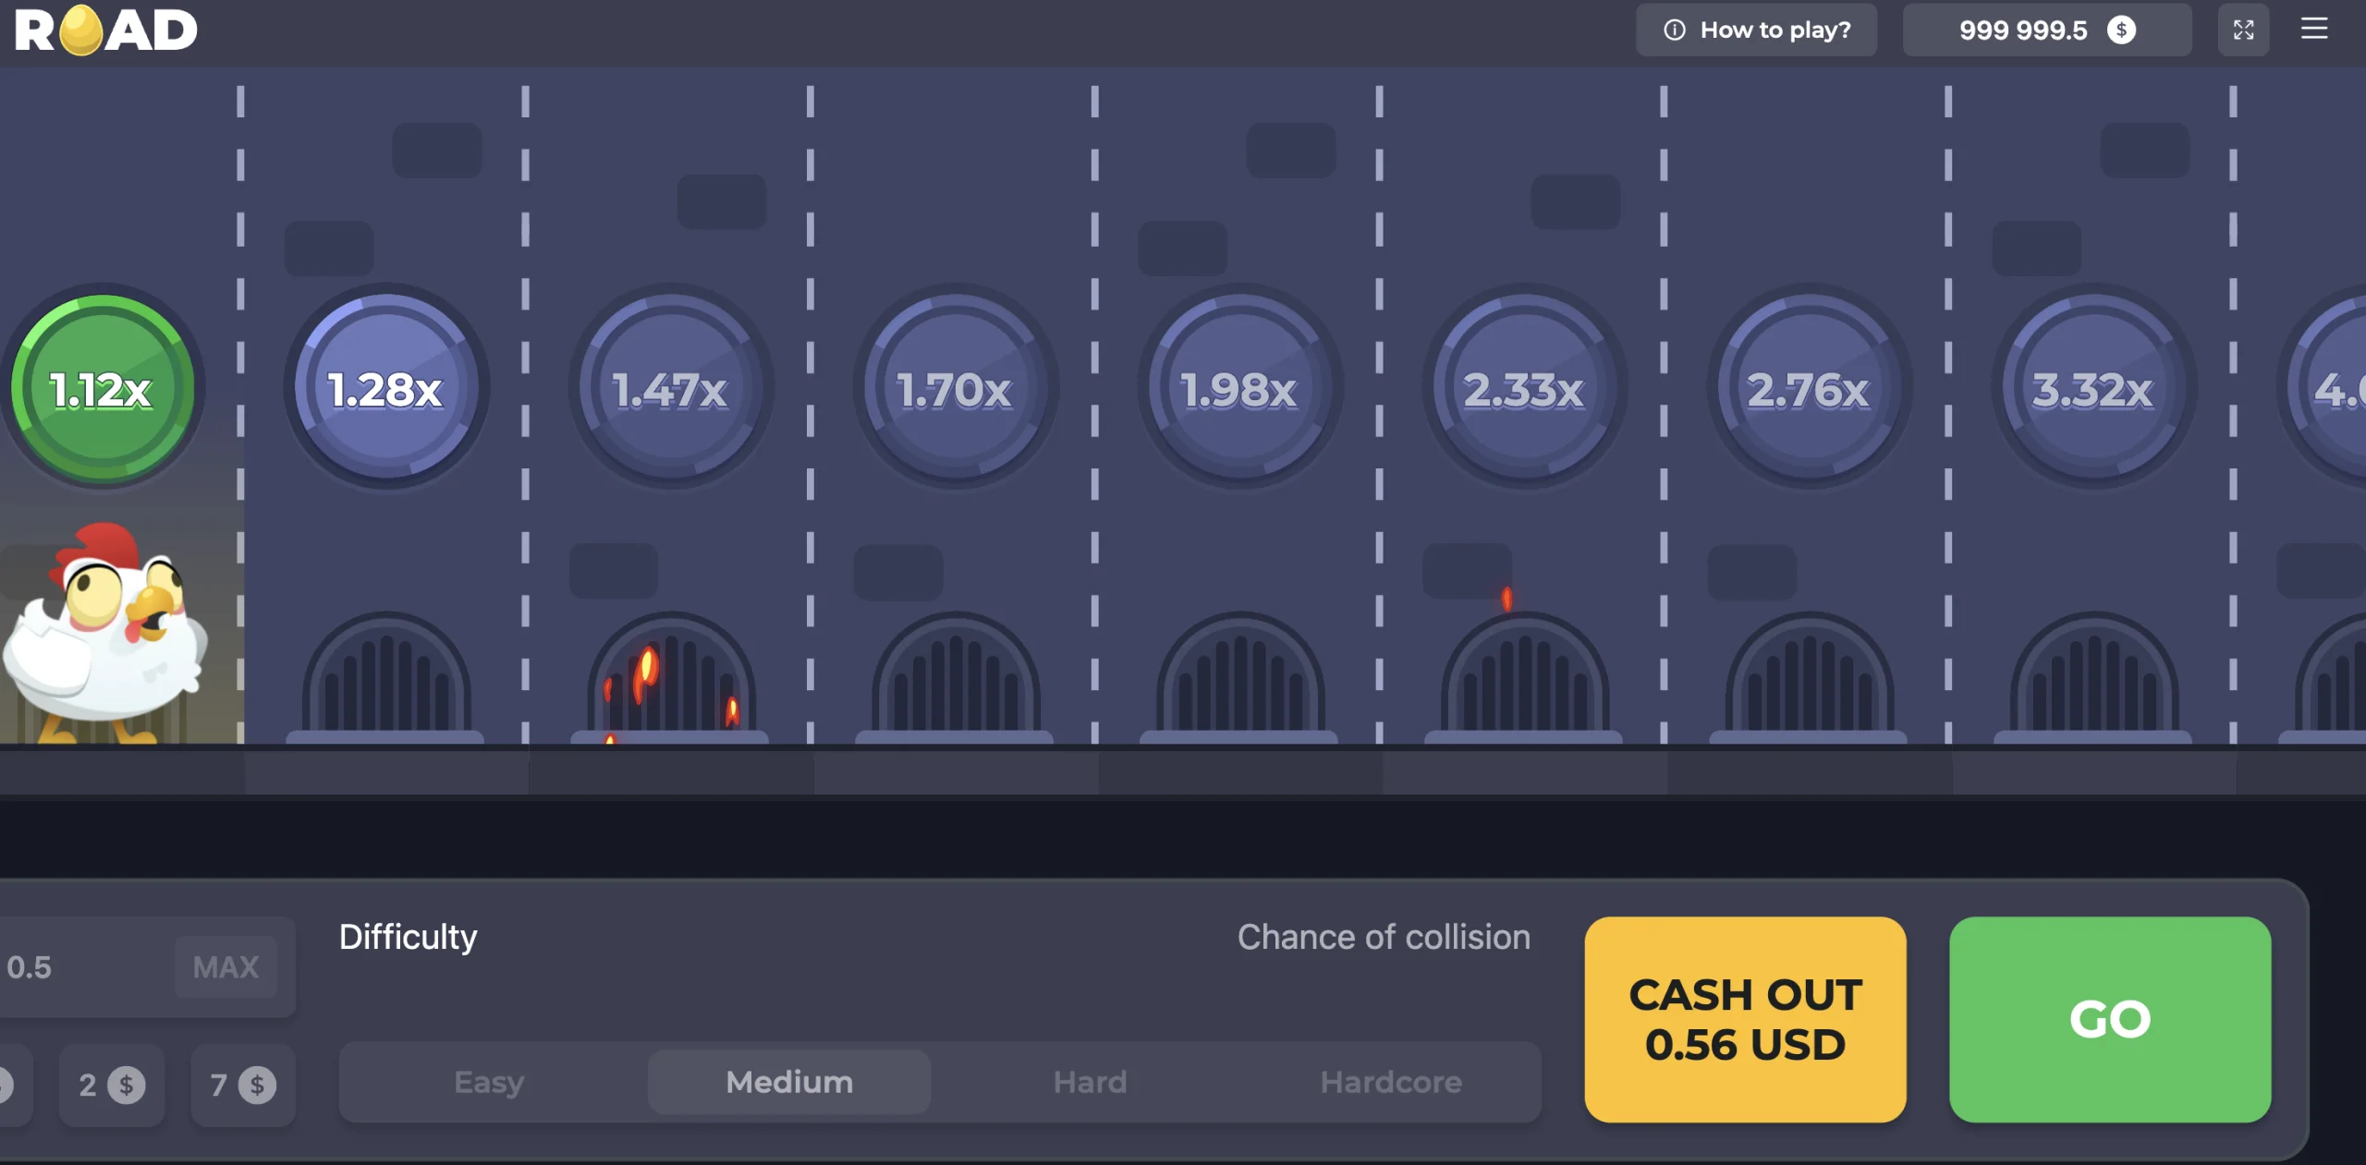The height and width of the screenshot is (1165, 2366).
Task: Click the 1.98x multiplier coin
Action: [1240, 387]
